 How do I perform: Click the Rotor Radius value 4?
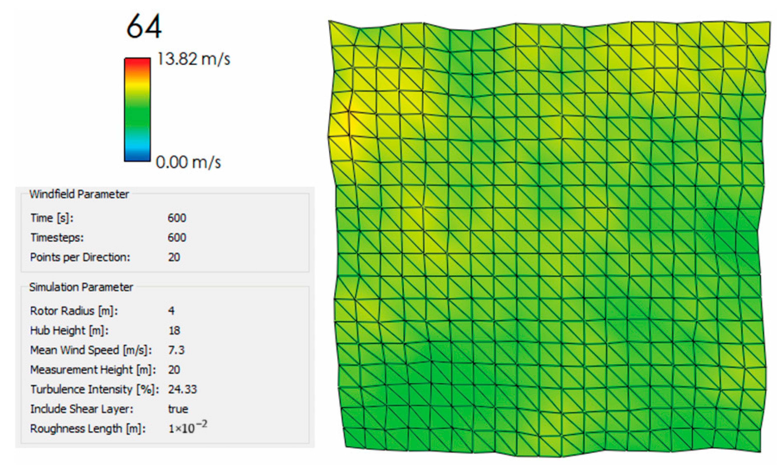(x=171, y=311)
